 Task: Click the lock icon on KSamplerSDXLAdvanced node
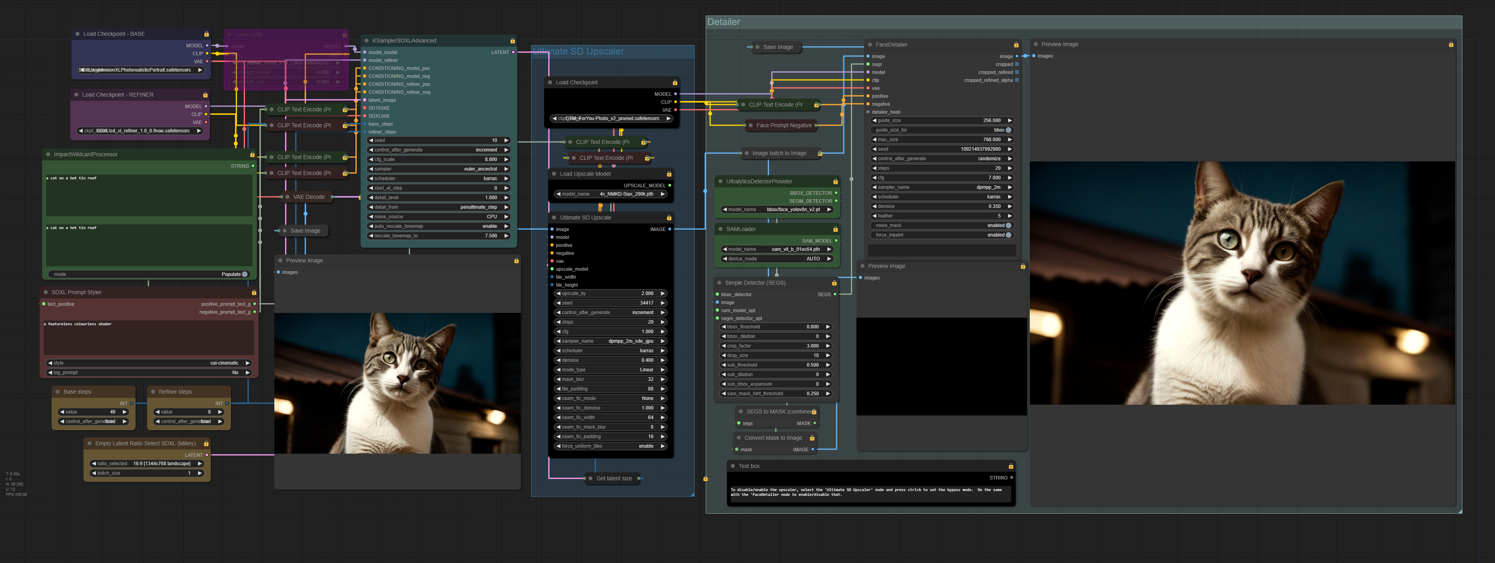pos(513,41)
